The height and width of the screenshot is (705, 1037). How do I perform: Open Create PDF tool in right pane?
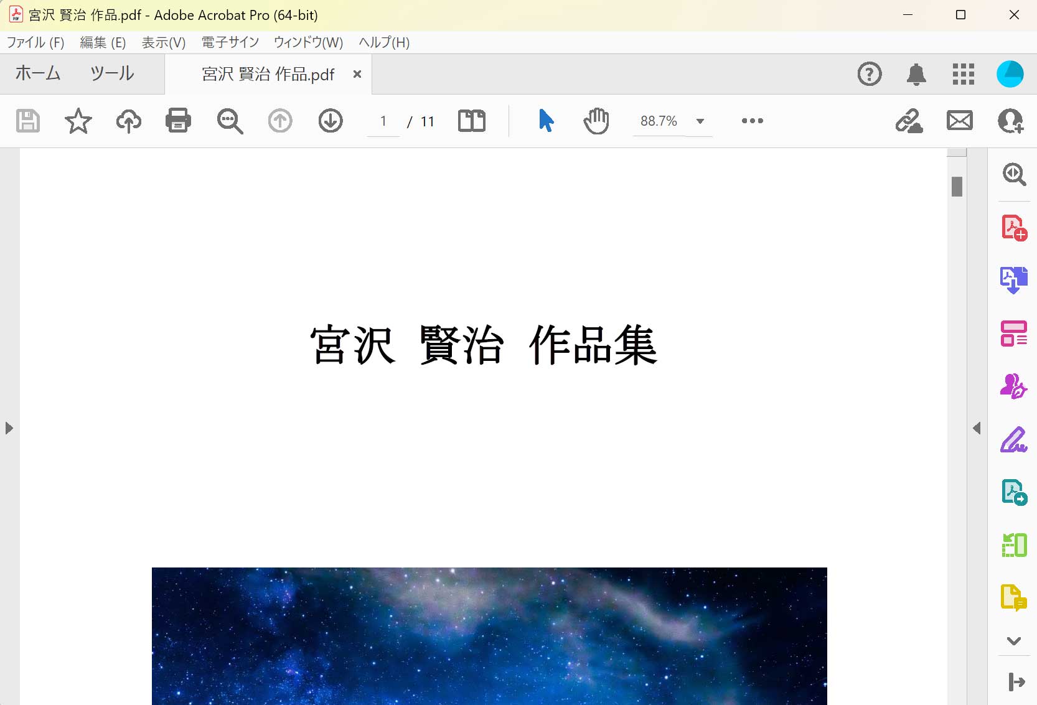point(1014,228)
